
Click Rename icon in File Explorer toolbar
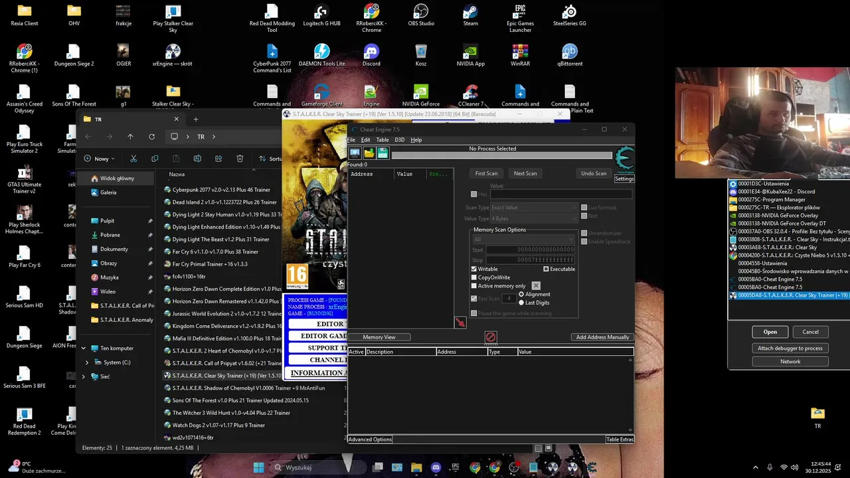point(197,159)
